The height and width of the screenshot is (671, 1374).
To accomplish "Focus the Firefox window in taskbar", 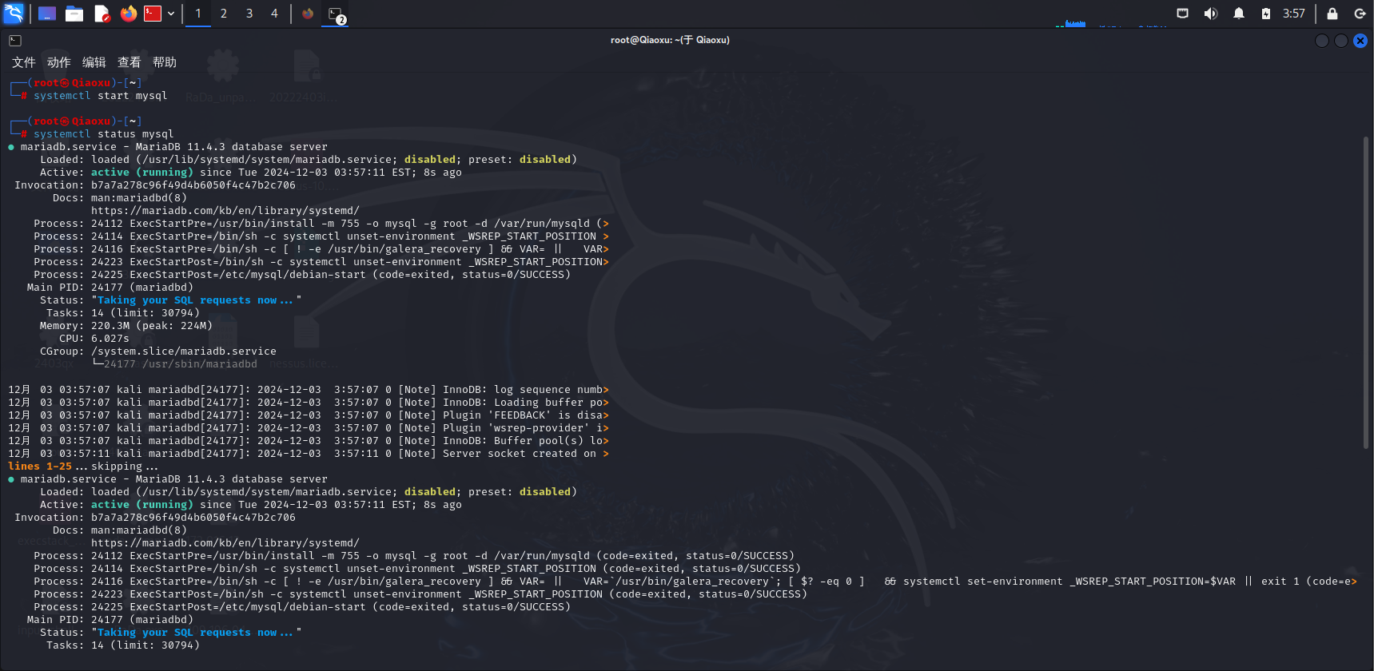I will [x=308, y=14].
